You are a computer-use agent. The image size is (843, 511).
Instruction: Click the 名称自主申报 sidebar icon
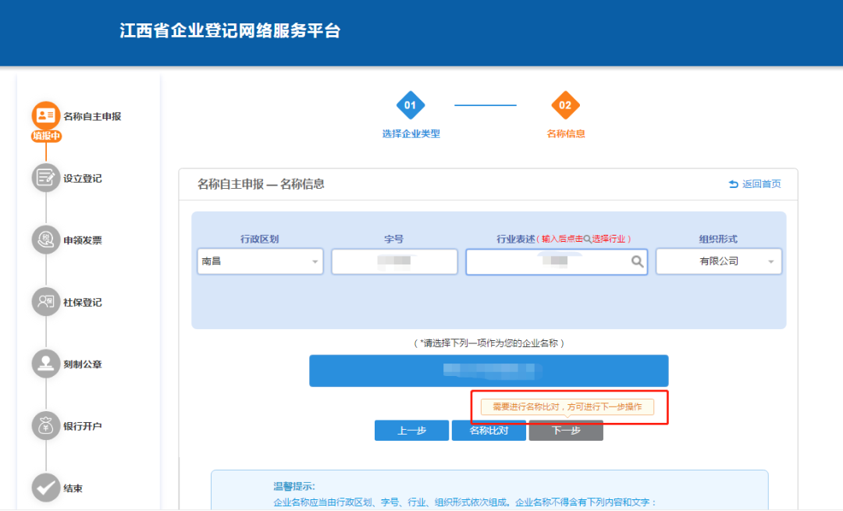click(x=46, y=115)
